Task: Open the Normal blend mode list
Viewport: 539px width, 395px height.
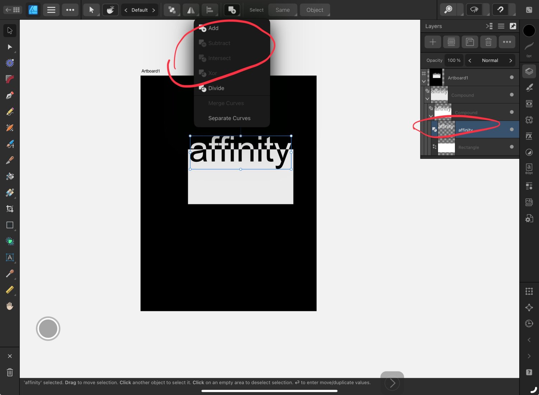Action: [490, 60]
